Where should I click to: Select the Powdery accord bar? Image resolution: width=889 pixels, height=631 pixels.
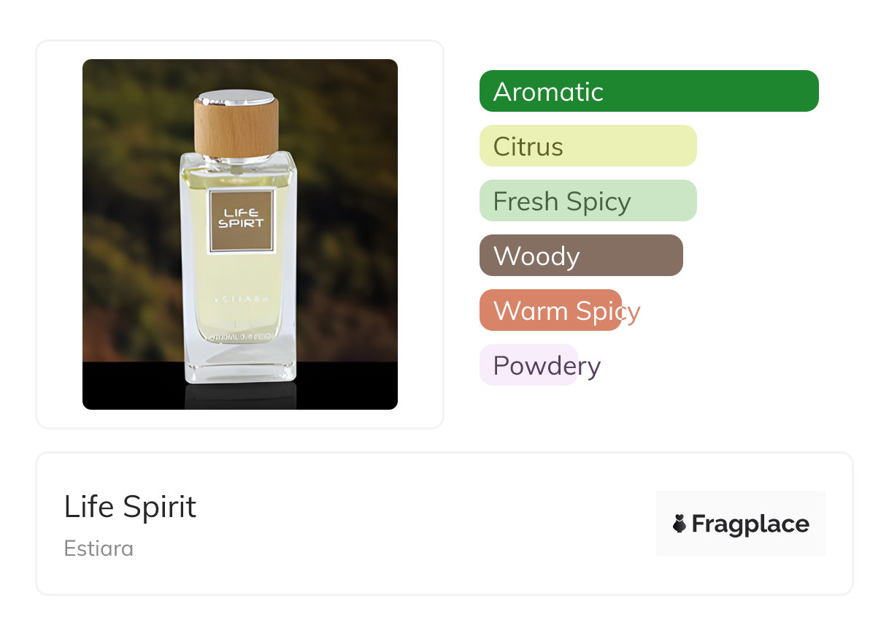pos(528,365)
